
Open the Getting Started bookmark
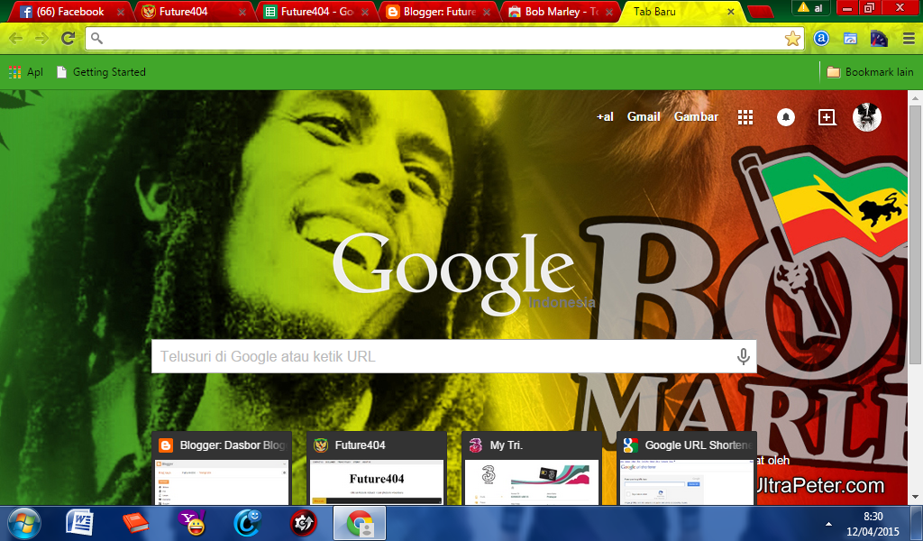101,72
